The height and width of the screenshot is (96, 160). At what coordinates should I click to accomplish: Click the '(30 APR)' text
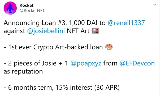coord(107,88)
